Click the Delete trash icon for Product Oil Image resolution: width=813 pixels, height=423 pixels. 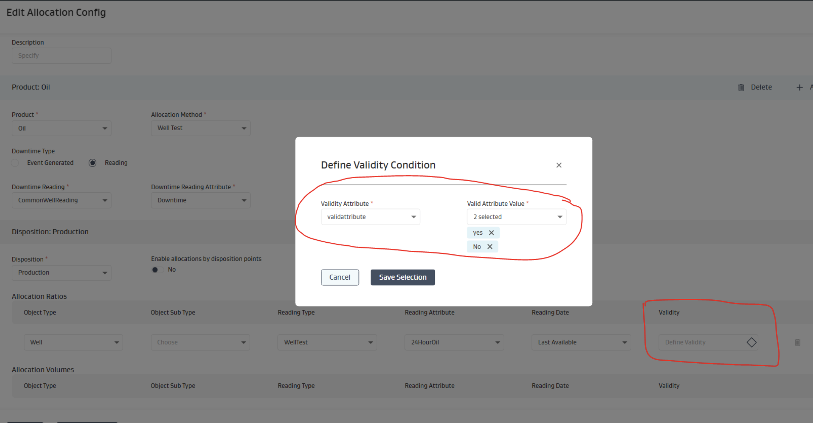(741, 87)
